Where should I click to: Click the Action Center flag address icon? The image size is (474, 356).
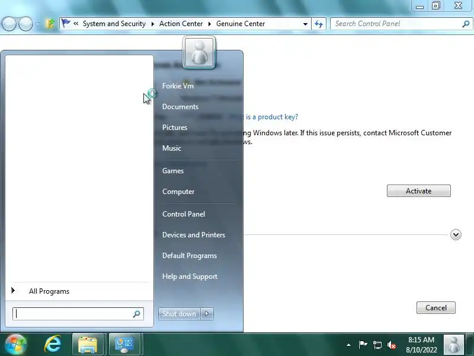(66, 23)
